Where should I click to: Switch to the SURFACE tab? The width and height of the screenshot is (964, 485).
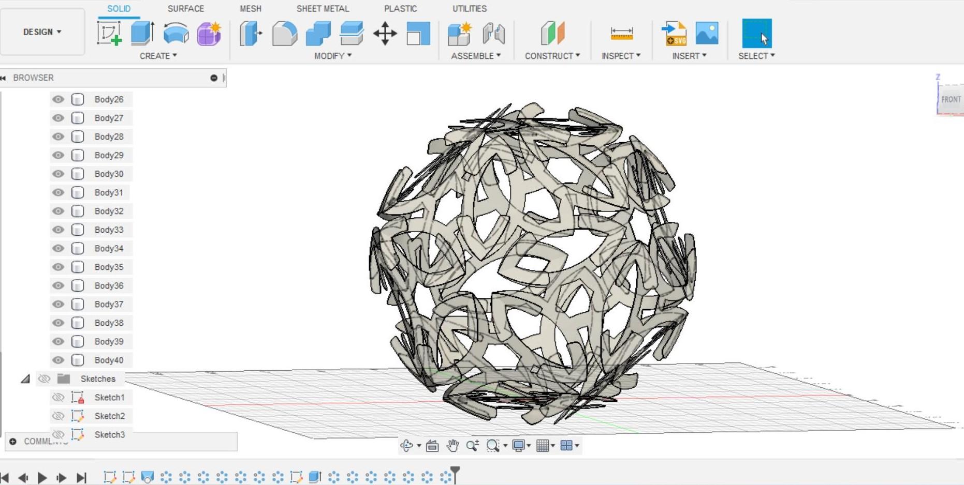pyautogui.click(x=186, y=8)
